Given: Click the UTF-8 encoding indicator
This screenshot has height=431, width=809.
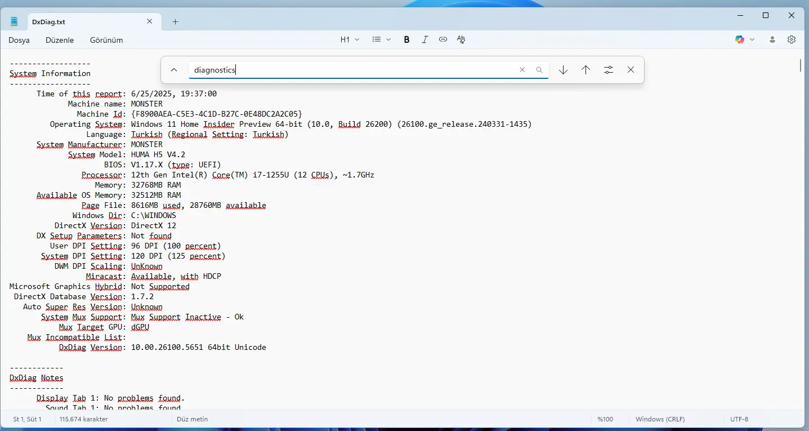Looking at the screenshot, I should (739, 419).
